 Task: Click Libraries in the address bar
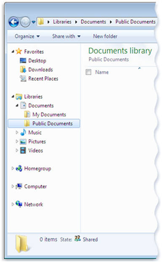[x=62, y=22]
